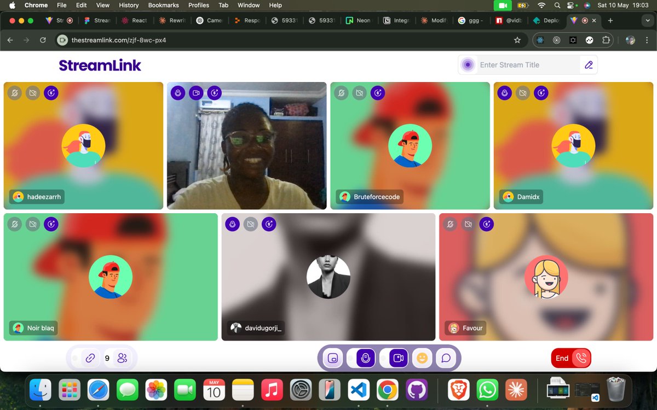
Task: Open GitHub Desktop from the Dock
Action: [417, 390]
